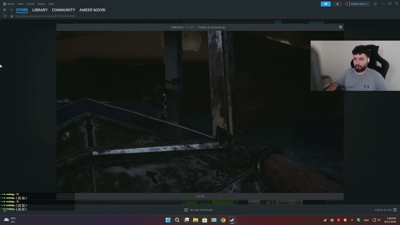Click the store page URL address
400x225 pixels.
click(45, 16)
